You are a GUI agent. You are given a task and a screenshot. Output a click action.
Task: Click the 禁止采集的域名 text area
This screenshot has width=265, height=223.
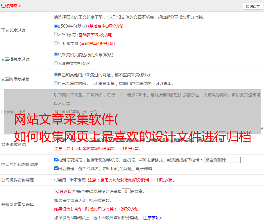pos(158,119)
